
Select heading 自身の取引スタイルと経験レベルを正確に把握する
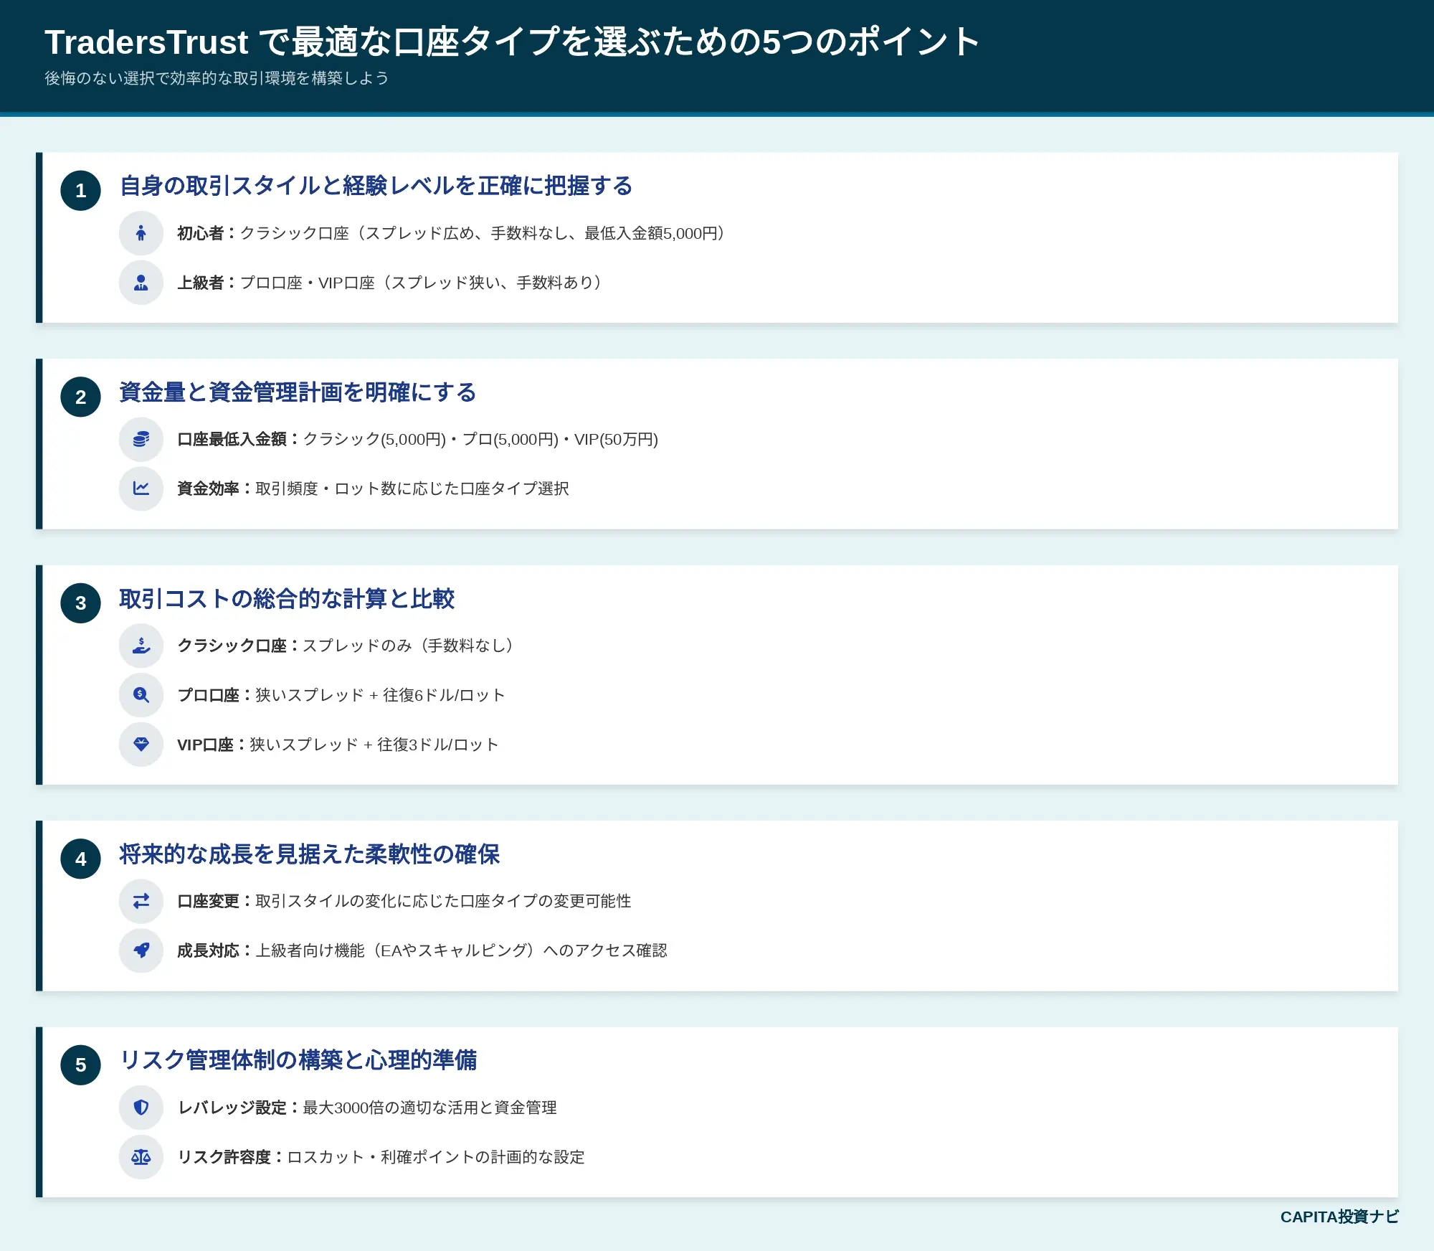[x=376, y=186]
